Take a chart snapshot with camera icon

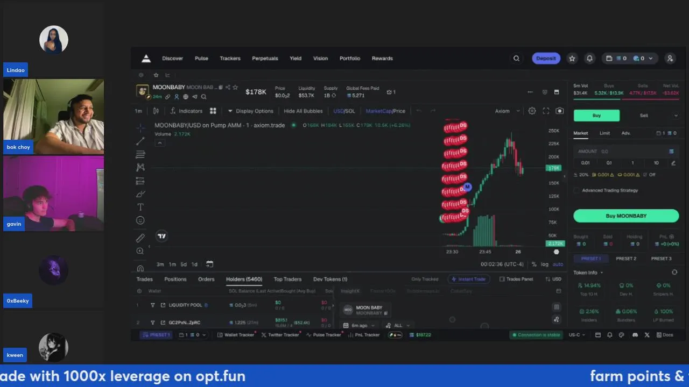click(x=560, y=111)
